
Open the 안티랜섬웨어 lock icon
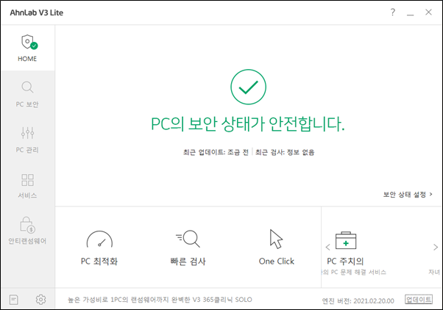coord(27,225)
